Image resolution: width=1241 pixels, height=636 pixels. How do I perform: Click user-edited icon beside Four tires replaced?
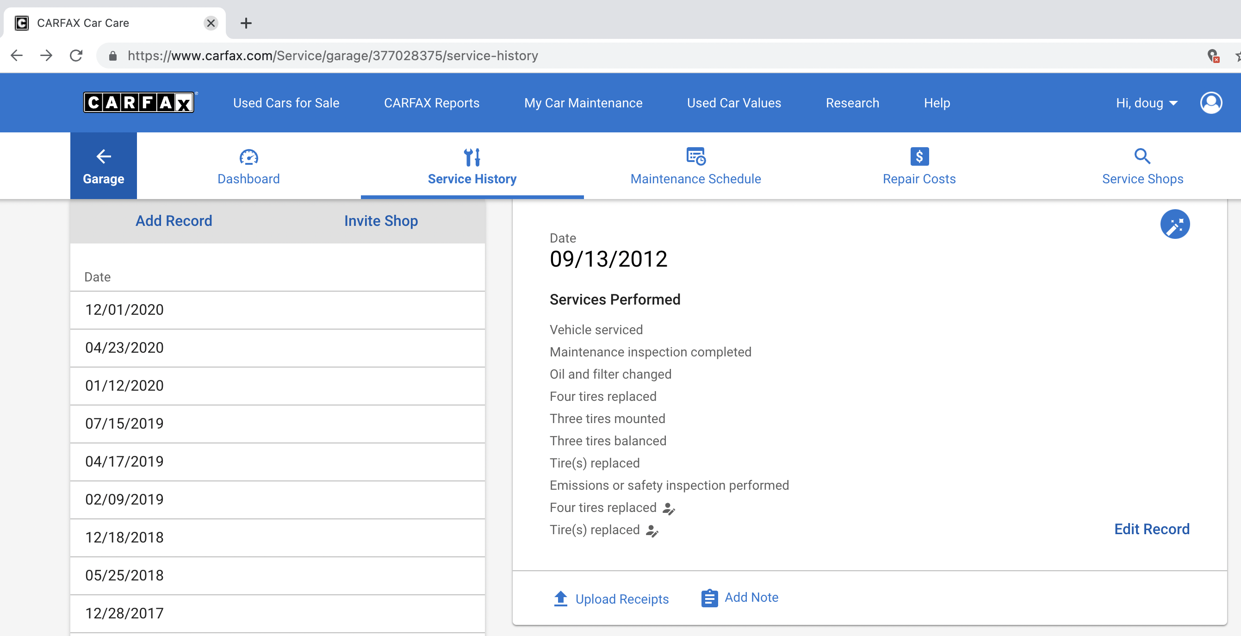point(669,508)
